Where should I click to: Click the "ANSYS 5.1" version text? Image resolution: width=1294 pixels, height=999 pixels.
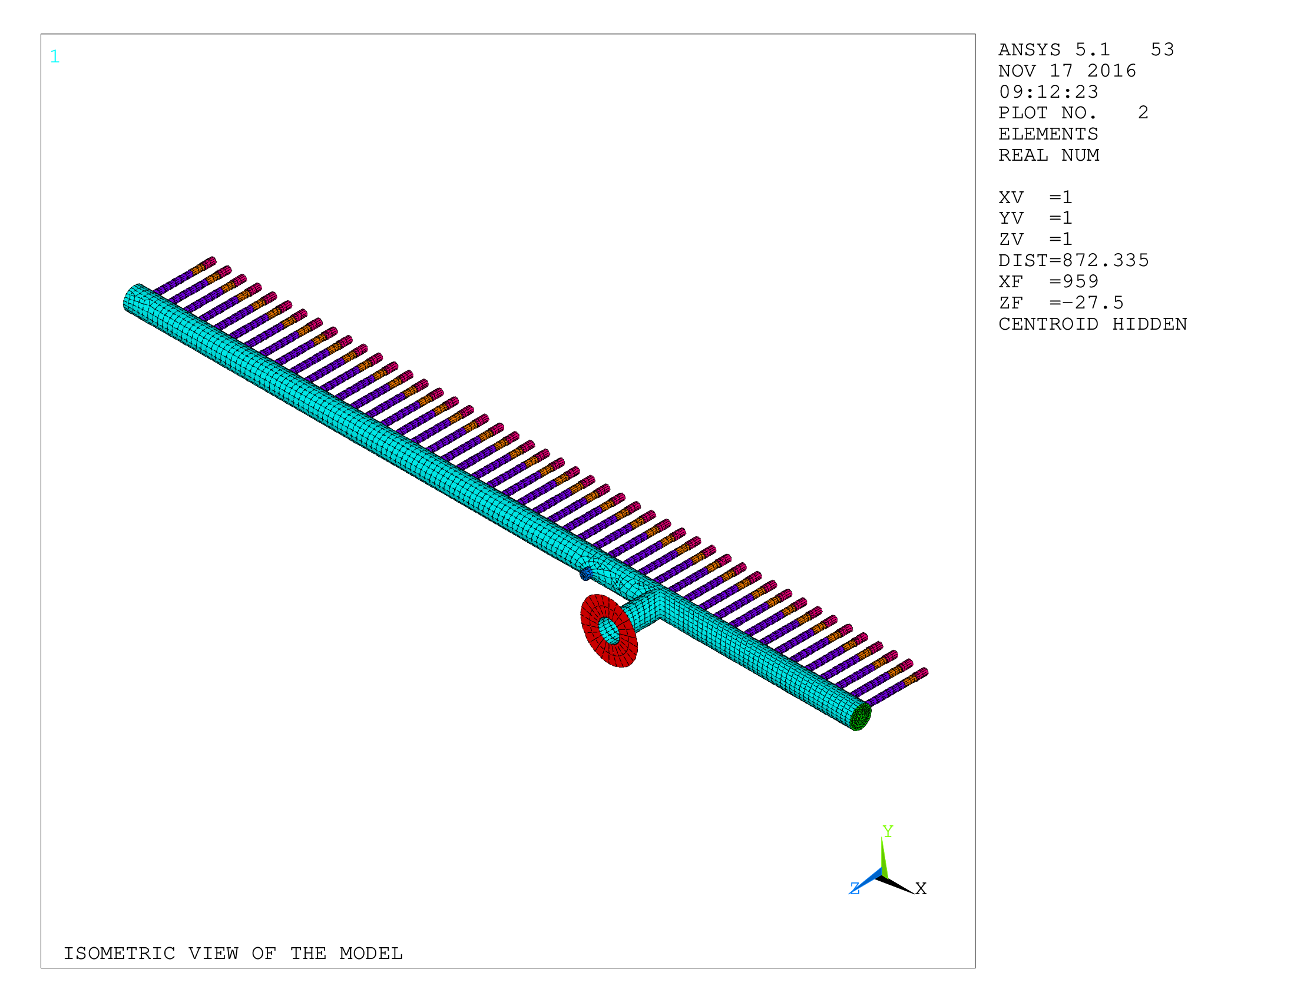click(1054, 49)
